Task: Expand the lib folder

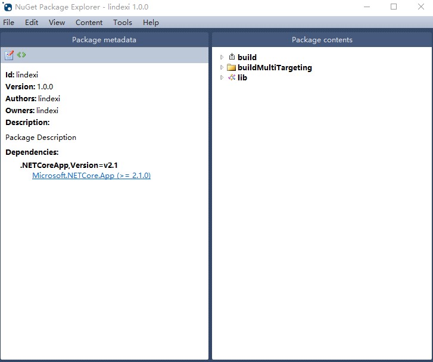Action: 222,77
